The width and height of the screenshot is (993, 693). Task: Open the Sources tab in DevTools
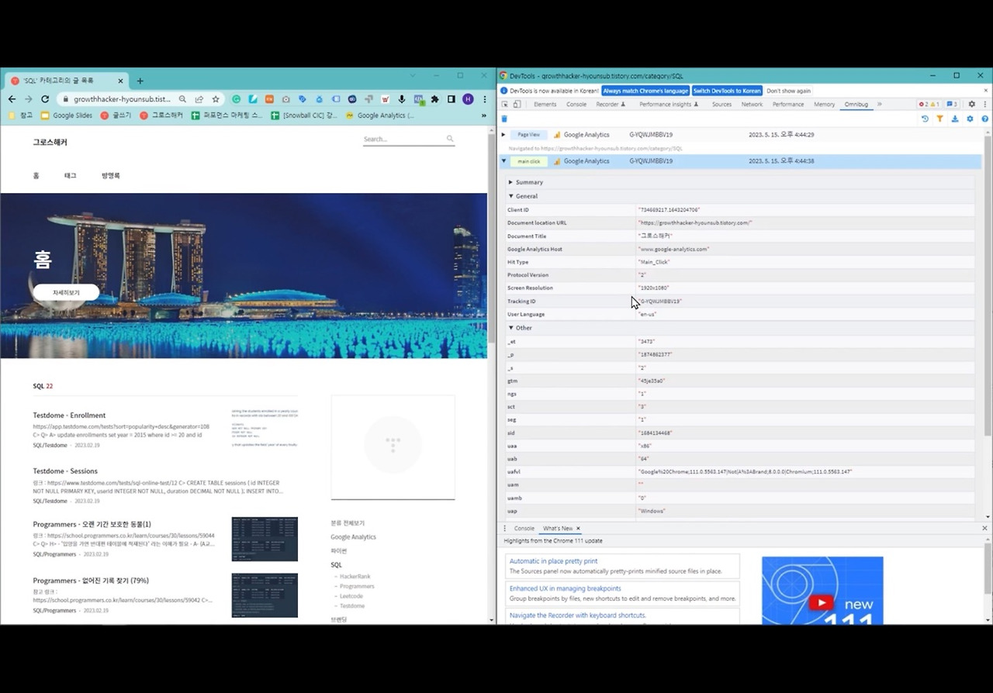721,104
